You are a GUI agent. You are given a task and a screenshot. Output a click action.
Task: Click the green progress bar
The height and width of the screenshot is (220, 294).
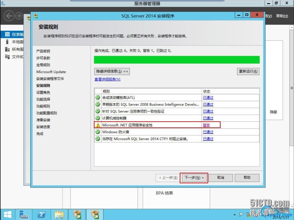click(177, 60)
